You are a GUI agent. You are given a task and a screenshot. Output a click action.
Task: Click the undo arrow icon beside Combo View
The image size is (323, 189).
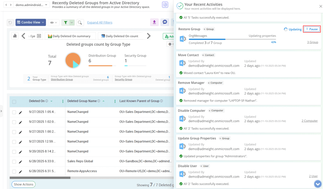(x=9, y=22)
